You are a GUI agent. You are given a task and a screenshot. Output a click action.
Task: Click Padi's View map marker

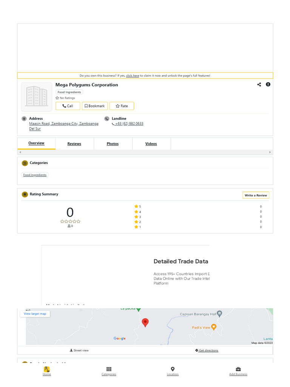(x=214, y=327)
